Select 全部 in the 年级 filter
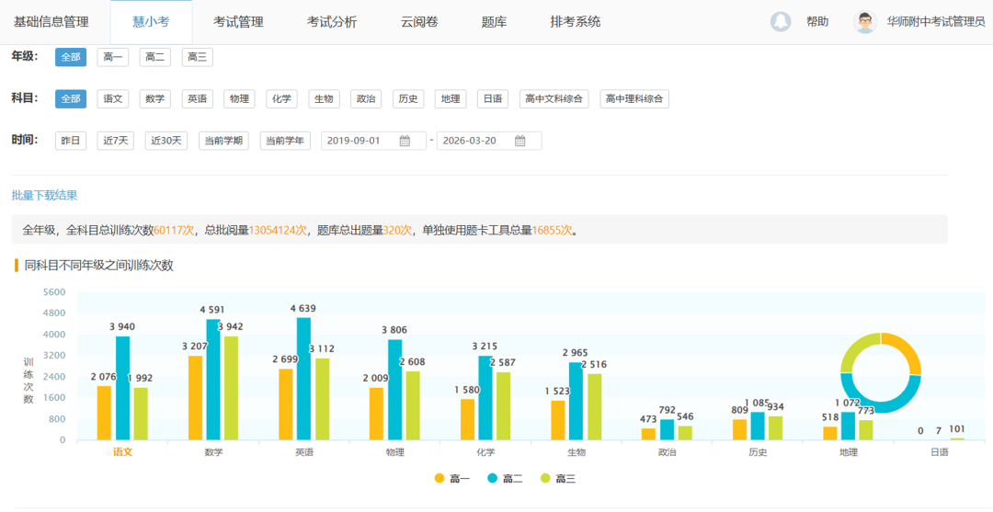This screenshot has height=512, width=993. pyautogui.click(x=71, y=57)
